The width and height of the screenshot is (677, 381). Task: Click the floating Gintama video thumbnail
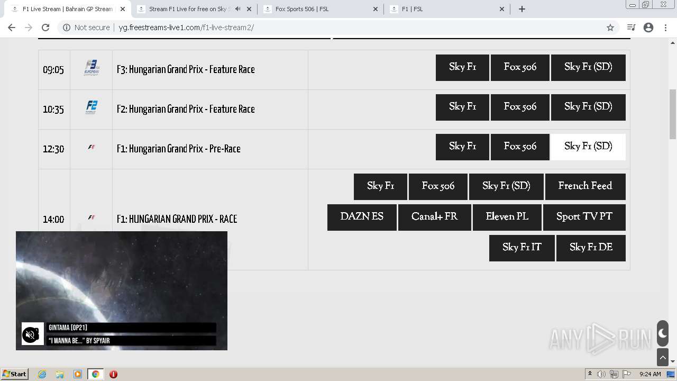tap(122, 291)
